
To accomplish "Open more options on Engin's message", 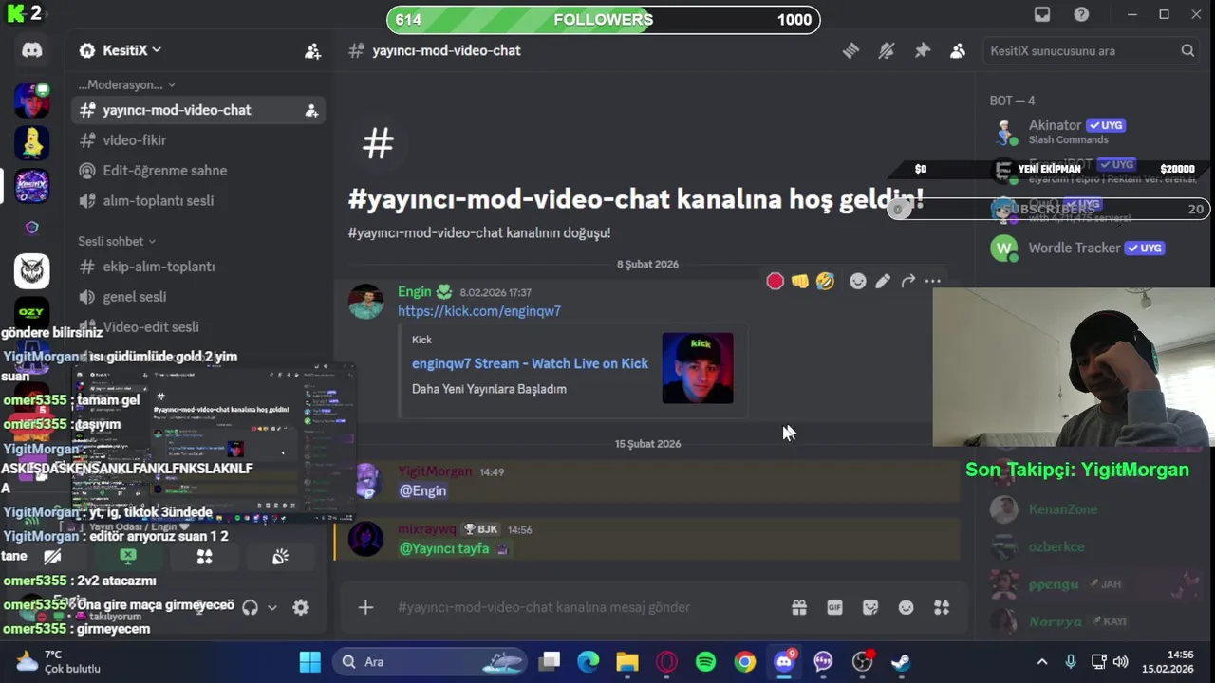I will click(933, 281).
